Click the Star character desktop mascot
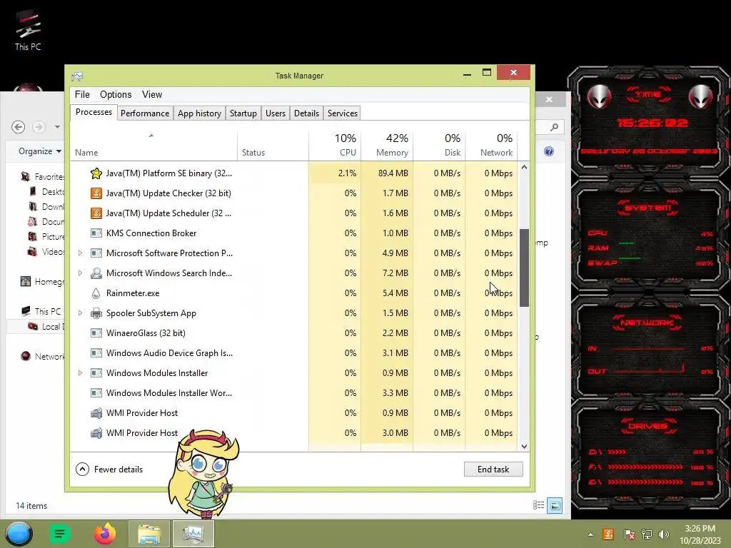Image resolution: width=731 pixels, height=548 pixels. click(x=204, y=473)
